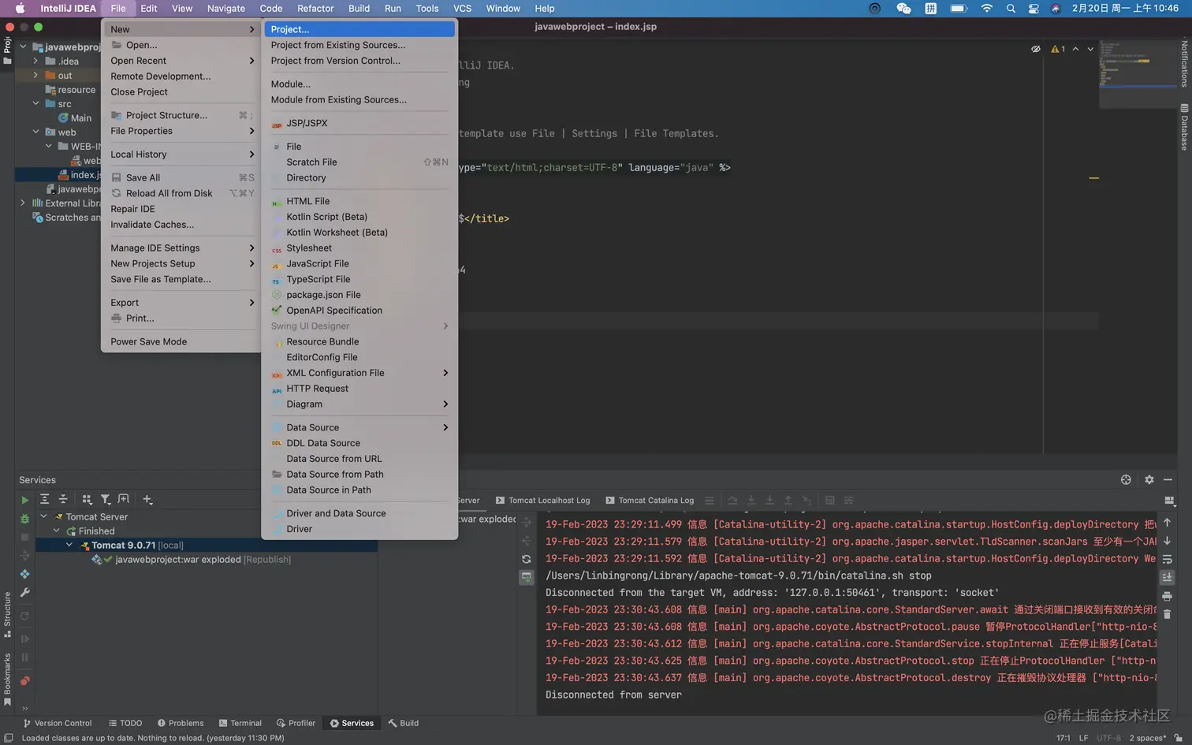This screenshot has height=745, width=1192.
Task: Click Expand All icon in Services toolbar
Action: (x=44, y=499)
